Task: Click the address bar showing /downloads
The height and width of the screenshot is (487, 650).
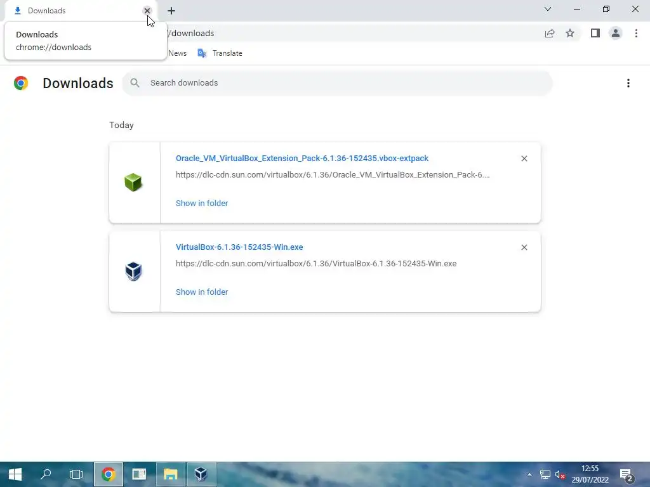Action: (352, 33)
